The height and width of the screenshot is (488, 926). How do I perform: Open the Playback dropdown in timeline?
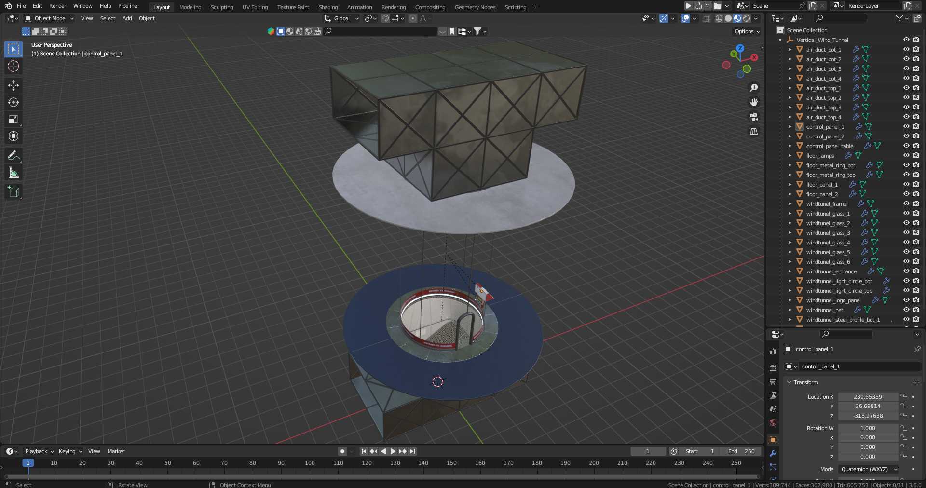pyautogui.click(x=39, y=451)
